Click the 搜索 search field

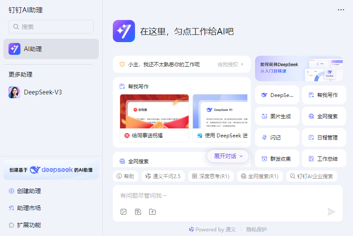[51, 26]
